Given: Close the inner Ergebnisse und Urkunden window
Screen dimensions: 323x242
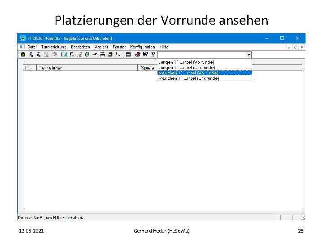Looking at the screenshot, I should coord(302,47).
